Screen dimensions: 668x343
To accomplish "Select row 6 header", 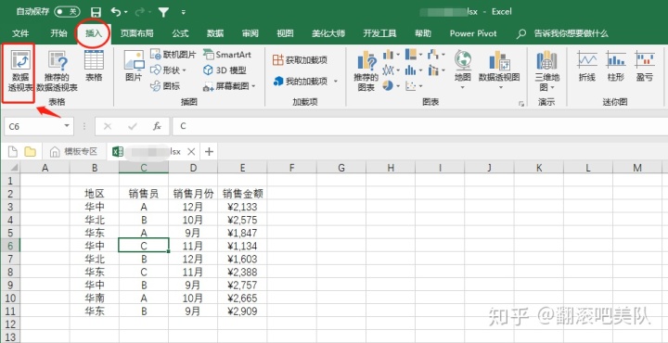I will 10,246.
